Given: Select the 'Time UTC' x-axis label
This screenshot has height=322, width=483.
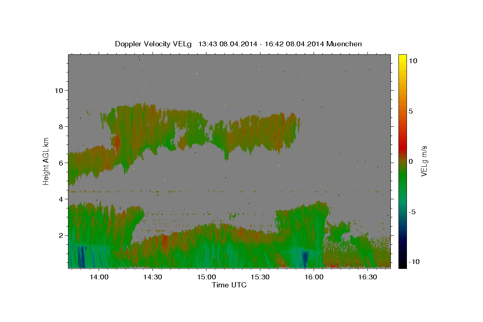Looking at the screenshot, I should 229,285.
